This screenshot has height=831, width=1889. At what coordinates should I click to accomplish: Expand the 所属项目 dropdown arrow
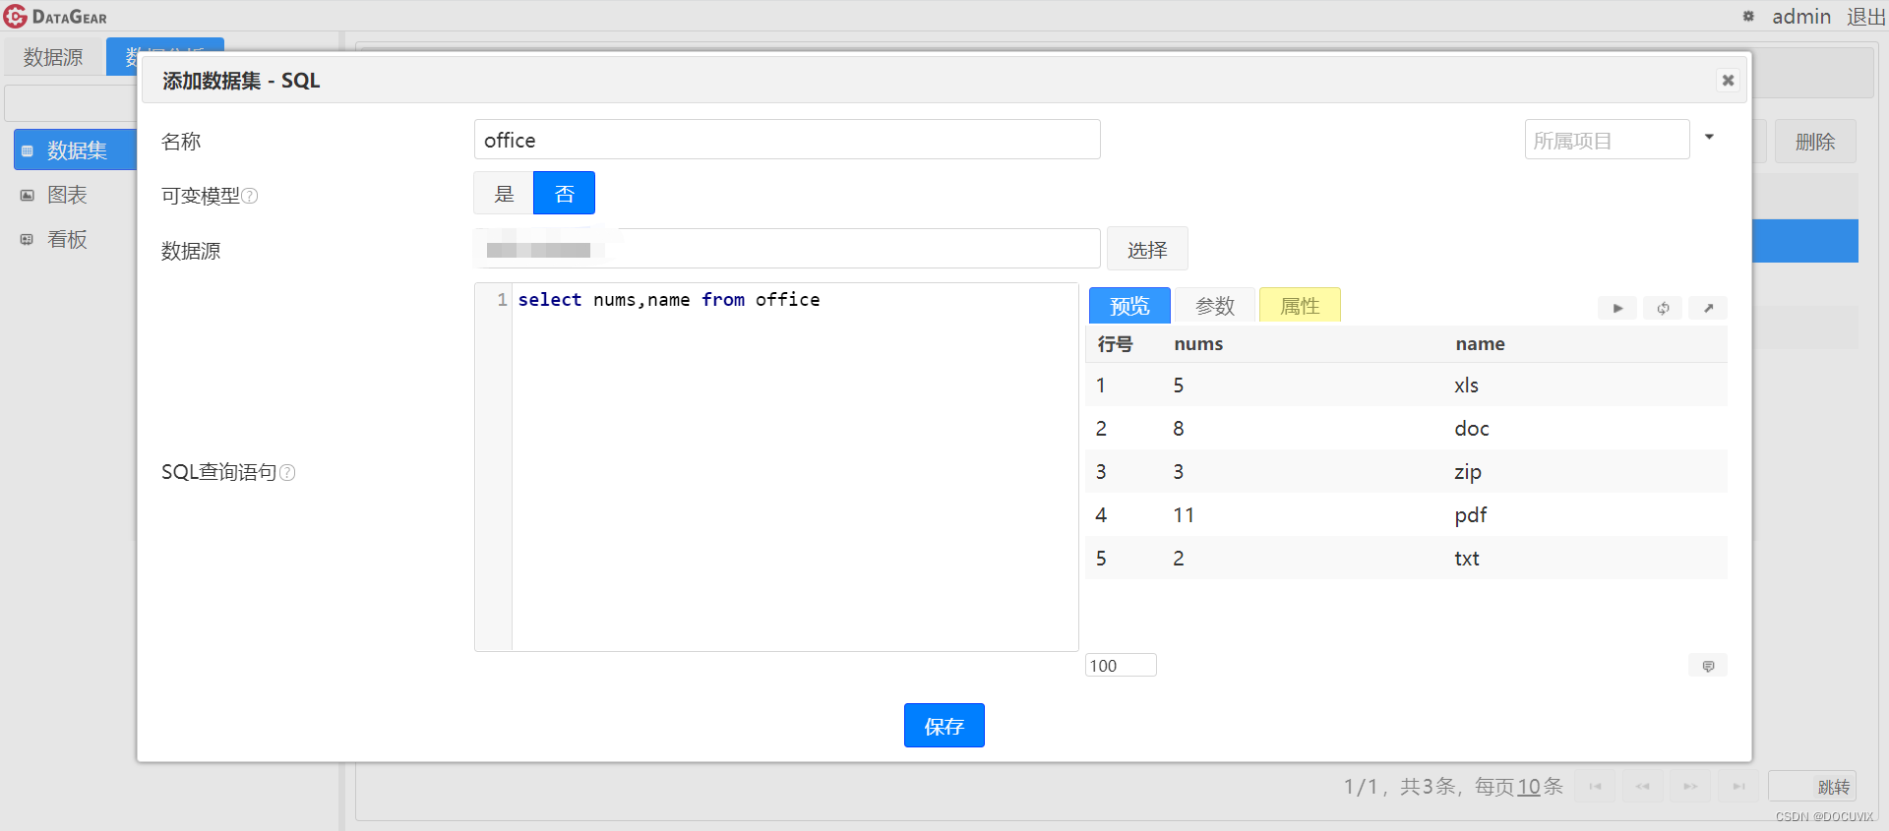tap(1710, 138)
